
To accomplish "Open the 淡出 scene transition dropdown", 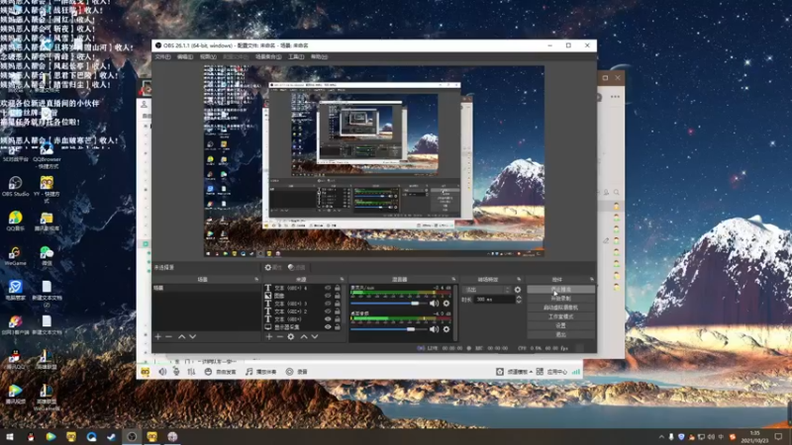I will (x=485, y=289).
